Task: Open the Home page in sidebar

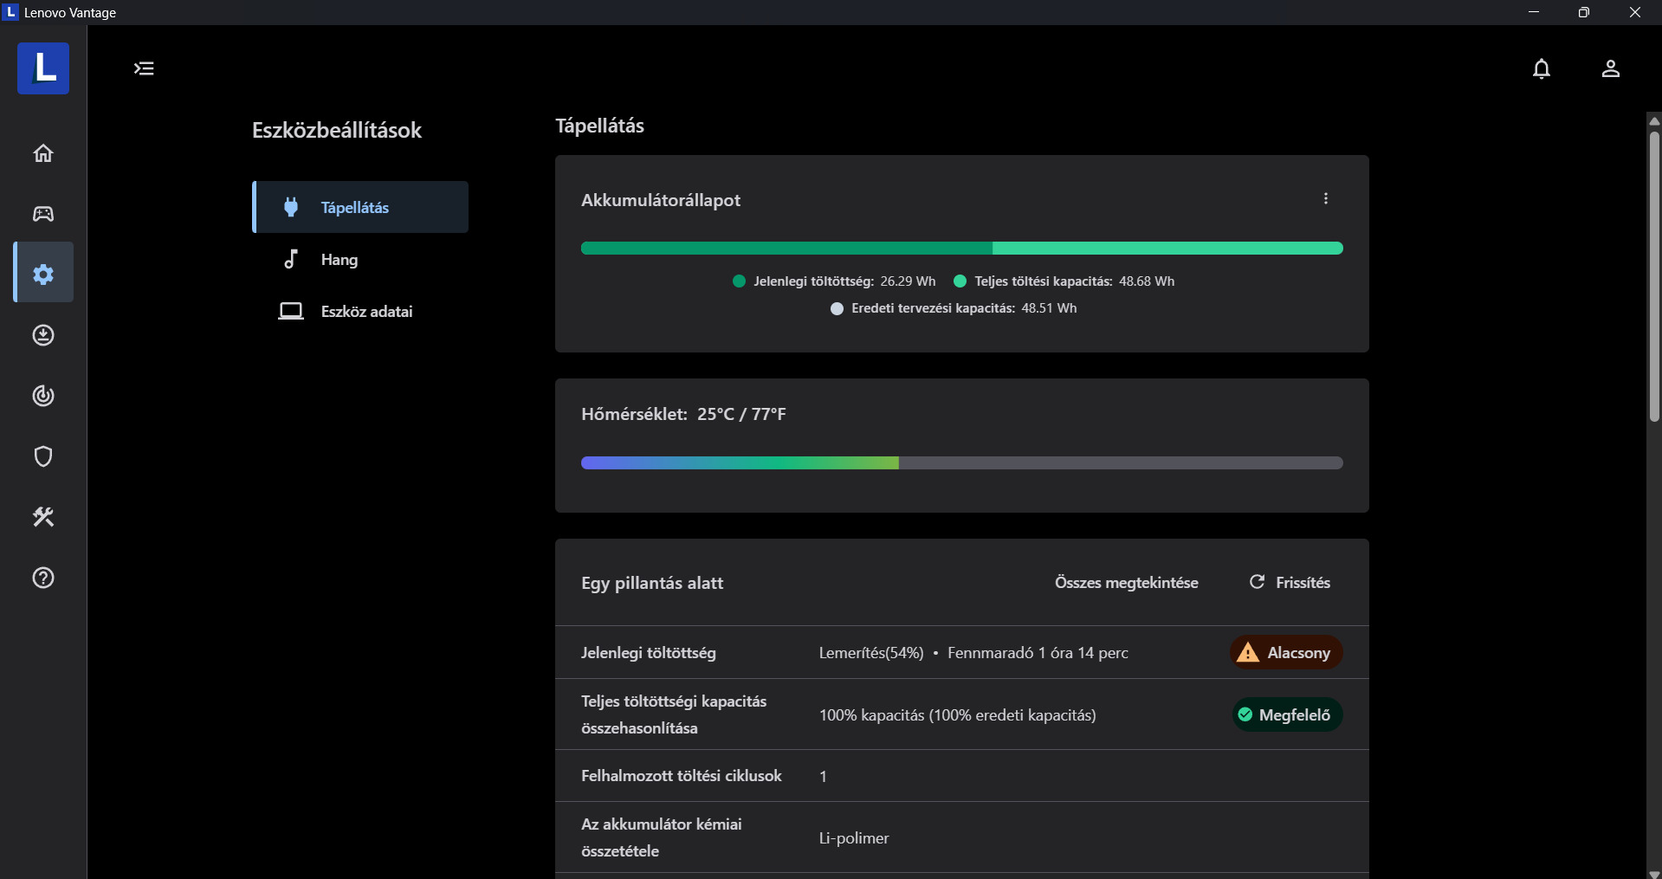Action: (43, 153)
